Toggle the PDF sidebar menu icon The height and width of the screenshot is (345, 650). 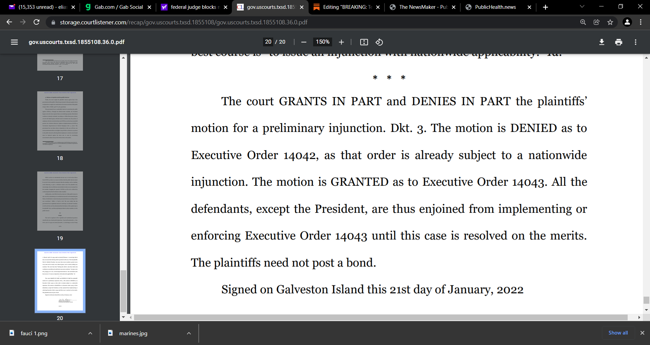click(x=14, y=42)
